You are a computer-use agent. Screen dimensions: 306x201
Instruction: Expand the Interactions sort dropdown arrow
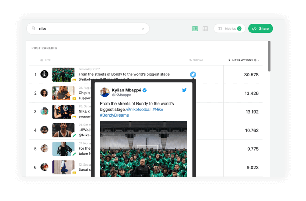[x=259, y=60]
